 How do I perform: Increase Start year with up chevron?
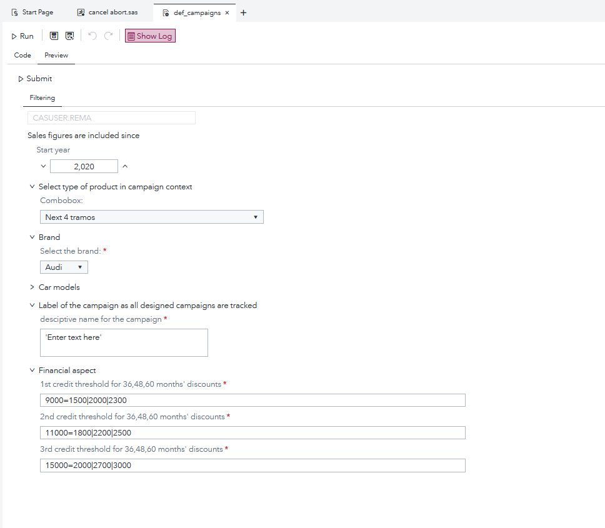(125, 166)
